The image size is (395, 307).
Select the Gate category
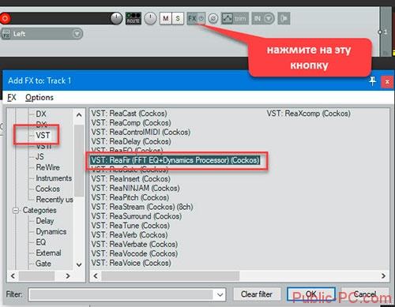click(x=43, y=264)
